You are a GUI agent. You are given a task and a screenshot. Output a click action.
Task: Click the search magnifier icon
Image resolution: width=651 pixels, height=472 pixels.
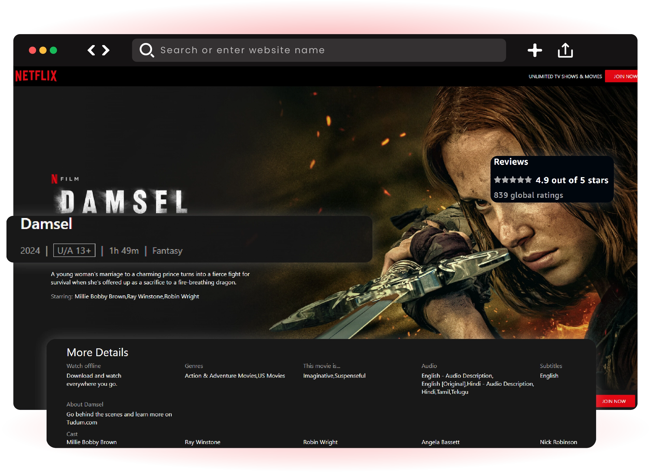pyautogui.click(x=147, y=50)
